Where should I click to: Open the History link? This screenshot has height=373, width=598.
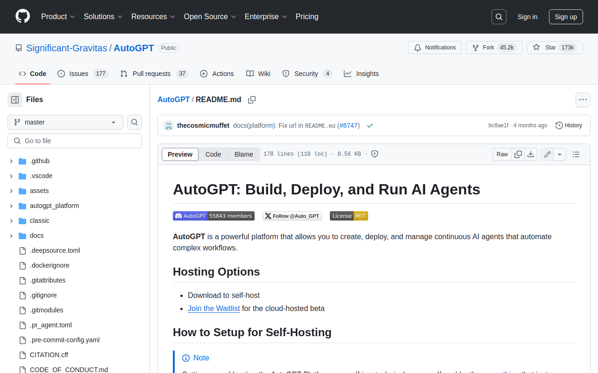(569, 125)
